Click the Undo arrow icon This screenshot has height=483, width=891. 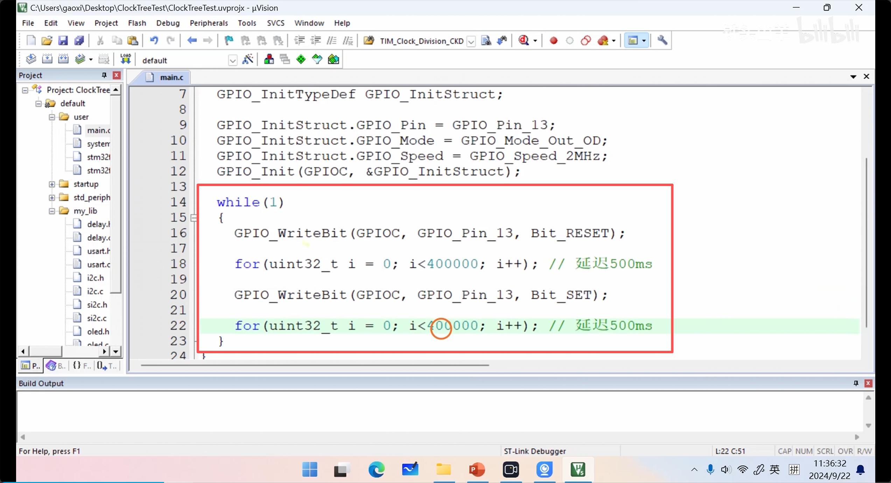[x=154, y=41]
